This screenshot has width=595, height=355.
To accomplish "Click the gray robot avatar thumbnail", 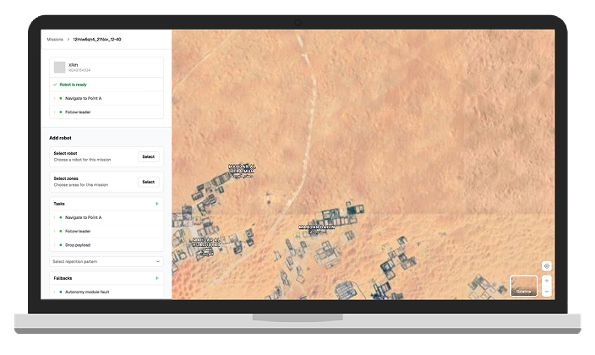I will coord(59,68).
